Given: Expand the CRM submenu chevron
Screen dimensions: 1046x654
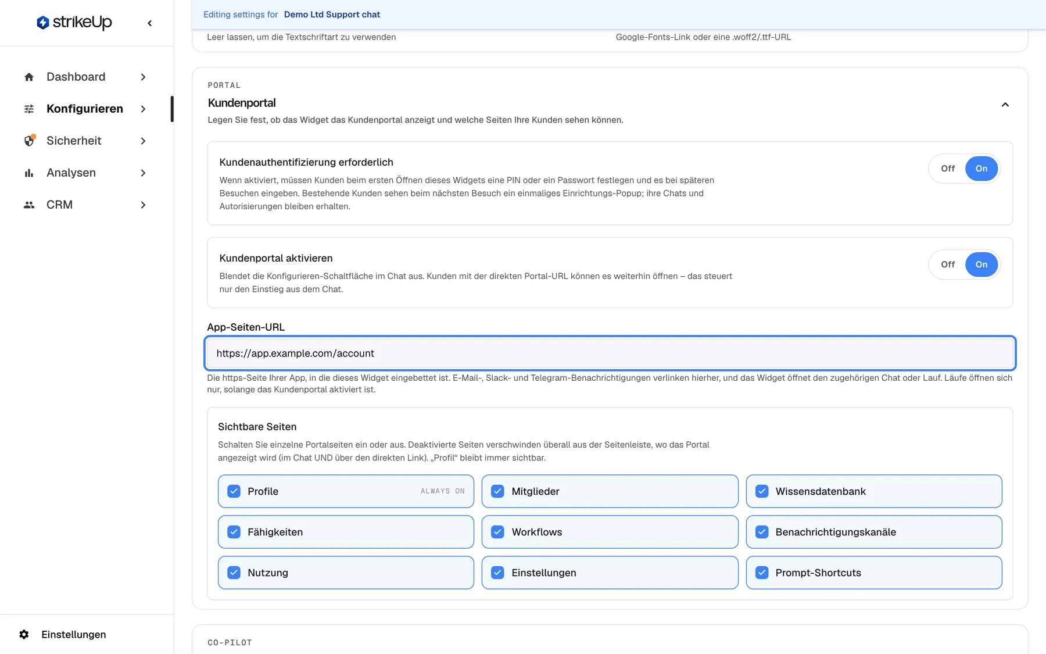Looking at the screenshot, I should [x=143, y=205].
